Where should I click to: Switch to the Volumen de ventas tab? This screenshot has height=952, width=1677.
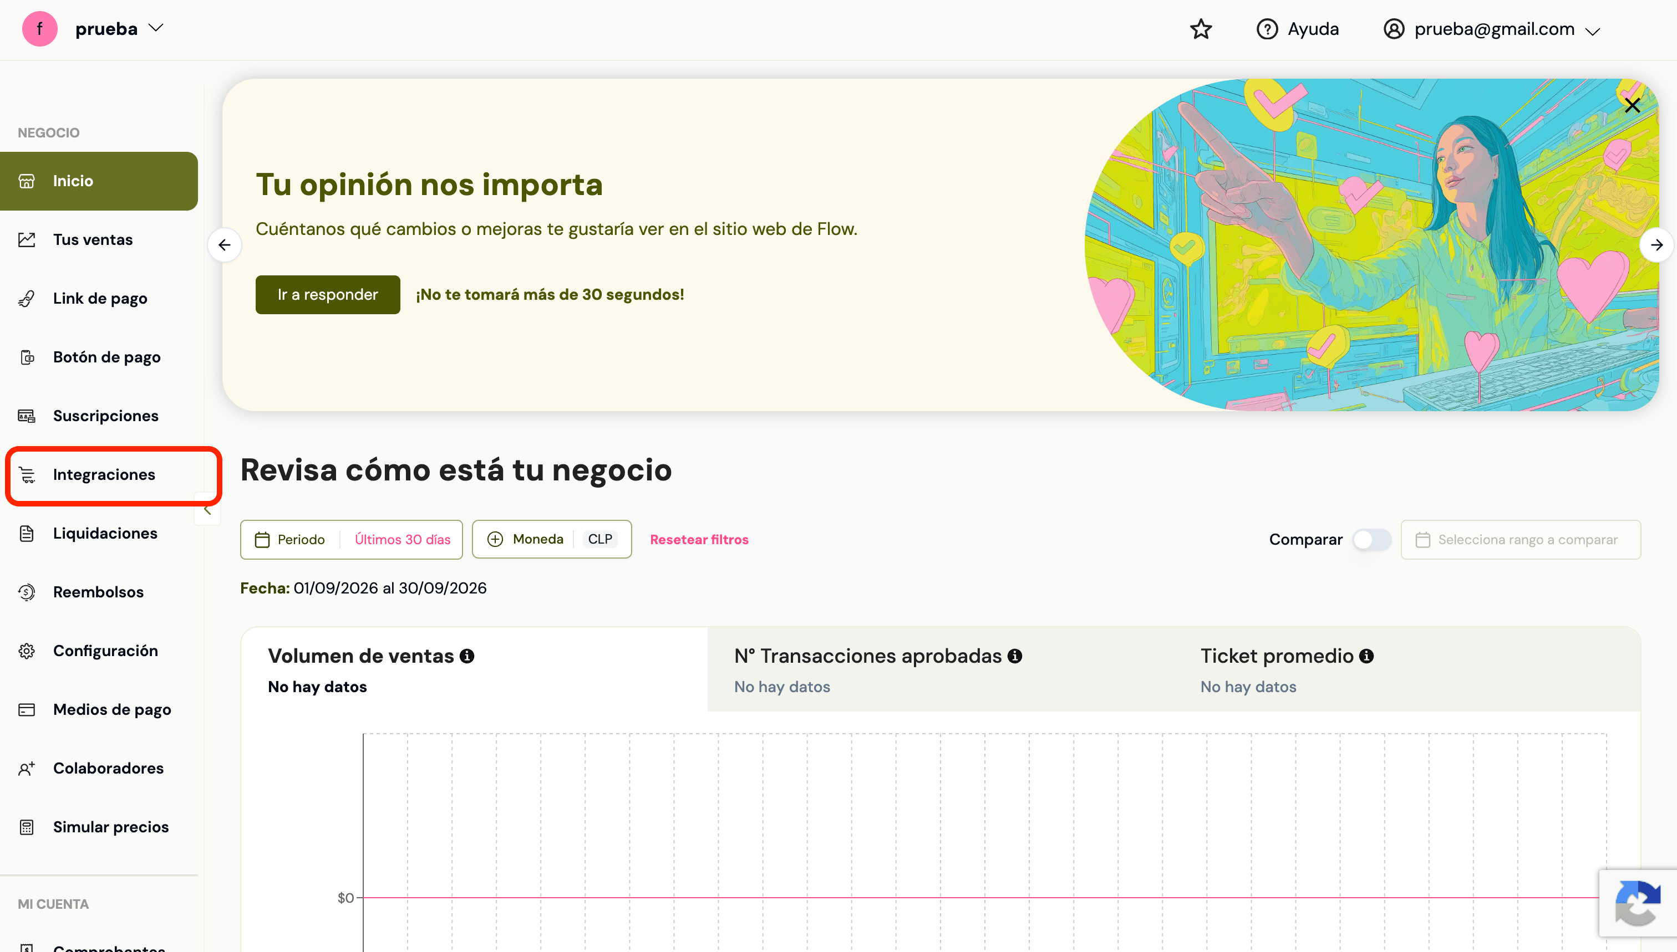coord(474,669)
